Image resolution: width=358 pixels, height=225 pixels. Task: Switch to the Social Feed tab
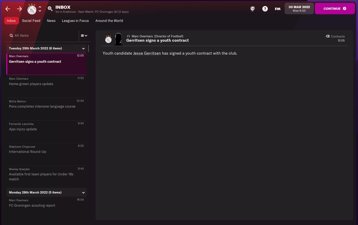[31, 21]
